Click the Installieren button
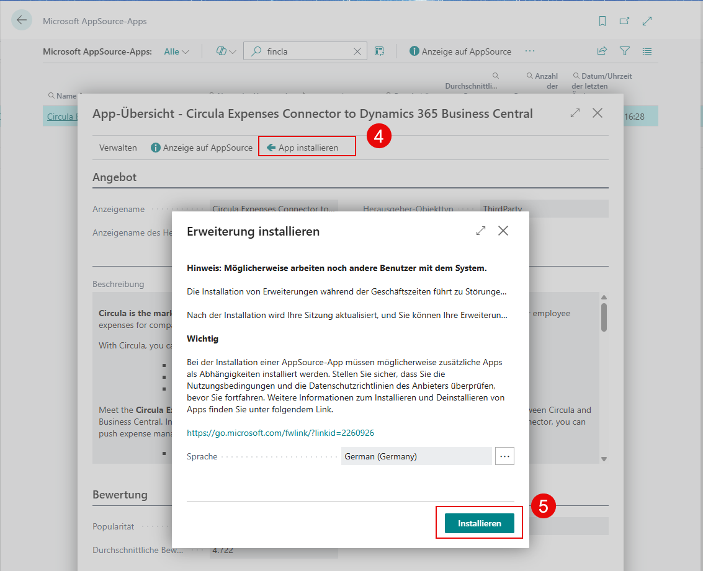 [x=479, y=523]
